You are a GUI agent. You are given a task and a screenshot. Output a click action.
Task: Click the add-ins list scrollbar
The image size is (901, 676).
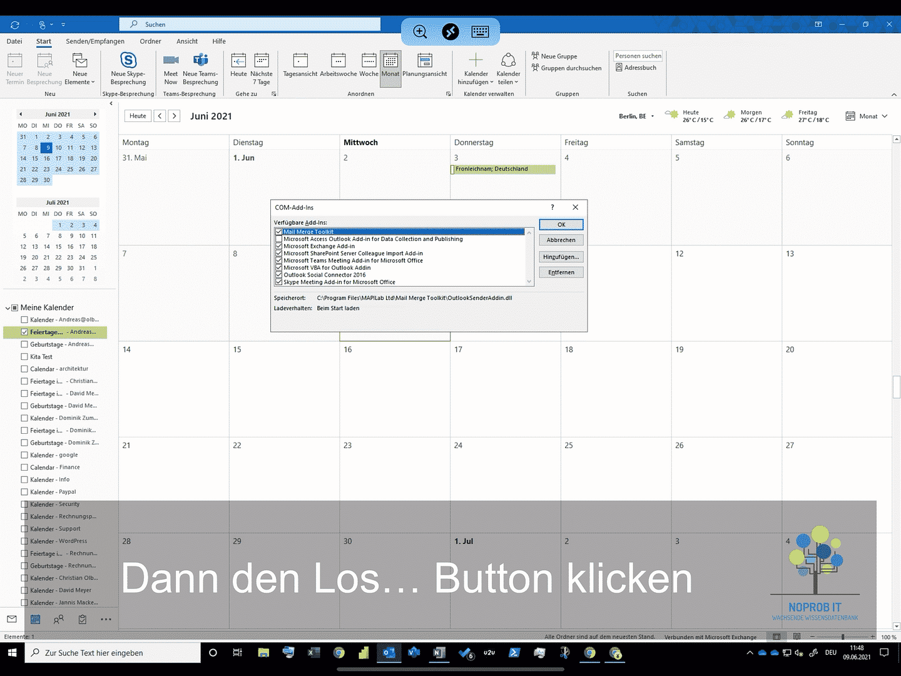tap(529, 257)
